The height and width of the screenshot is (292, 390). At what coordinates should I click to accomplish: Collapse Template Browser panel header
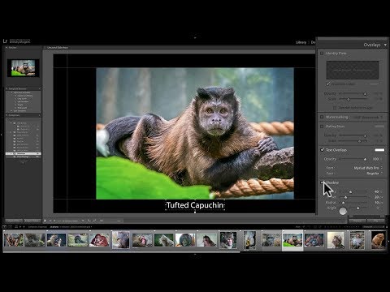point(23,88)
